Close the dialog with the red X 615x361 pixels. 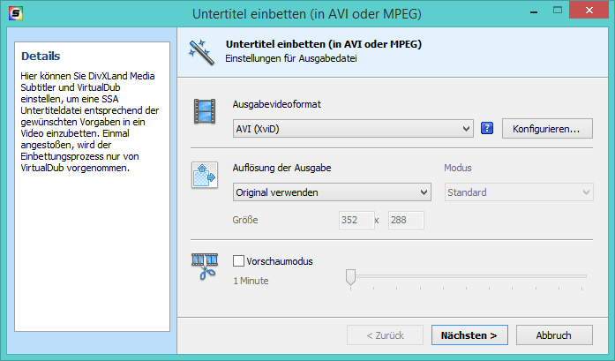click(x=589, y=11)
